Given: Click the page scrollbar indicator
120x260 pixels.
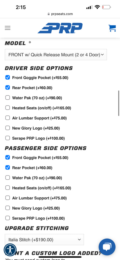Looking at the screenshot, I should pos(119,103).
